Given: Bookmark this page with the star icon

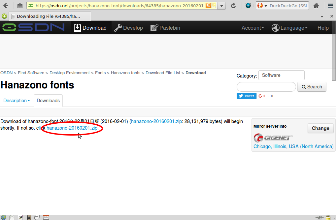Looking at the screenshot, I should pos(214,6).
